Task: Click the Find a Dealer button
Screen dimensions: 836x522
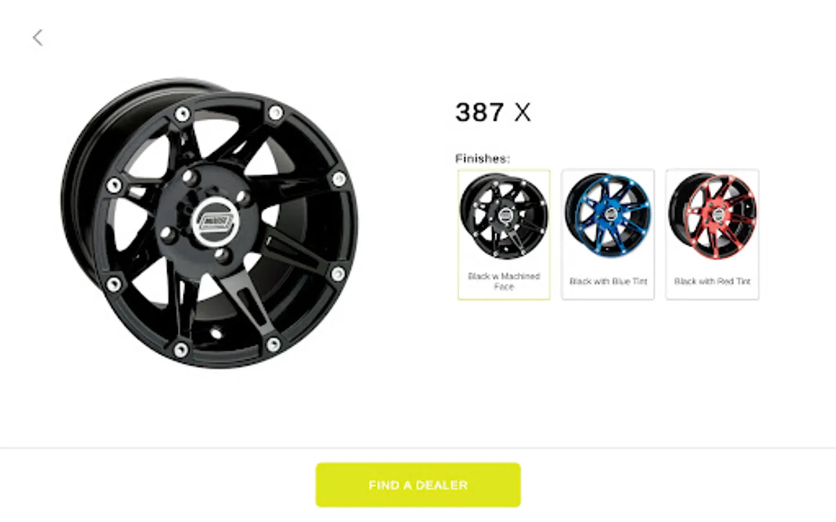Action: tap(418, 485)
